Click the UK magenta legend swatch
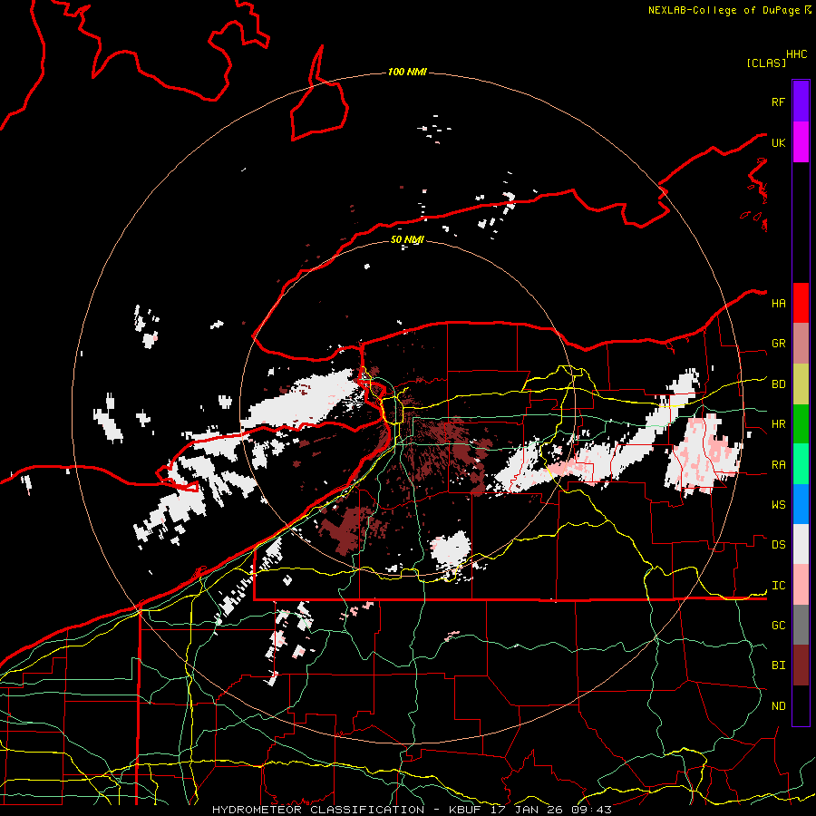 click(x=801, y=142)
